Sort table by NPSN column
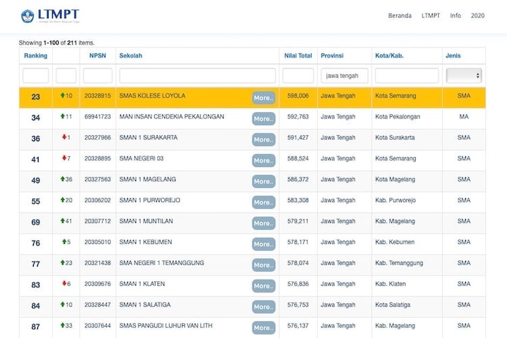The width and height of the screenshot is (507, 338). click(x=98, y=56)
